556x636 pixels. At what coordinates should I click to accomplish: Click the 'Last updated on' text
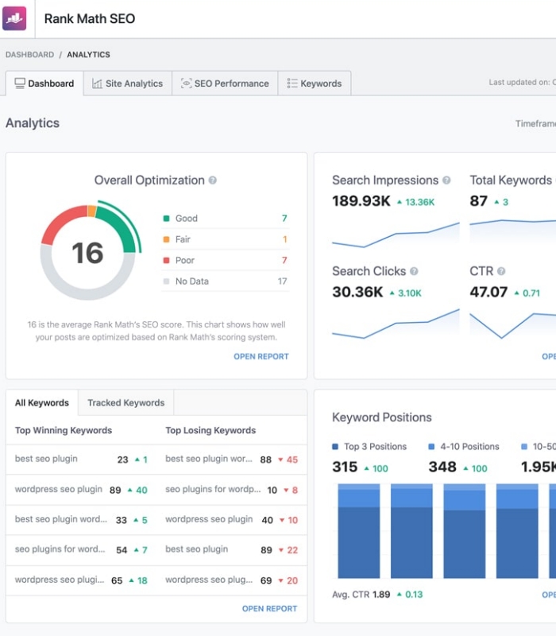522,83
